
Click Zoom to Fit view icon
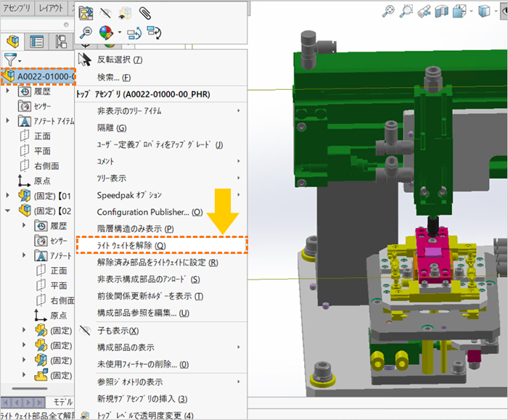[388, 11]
